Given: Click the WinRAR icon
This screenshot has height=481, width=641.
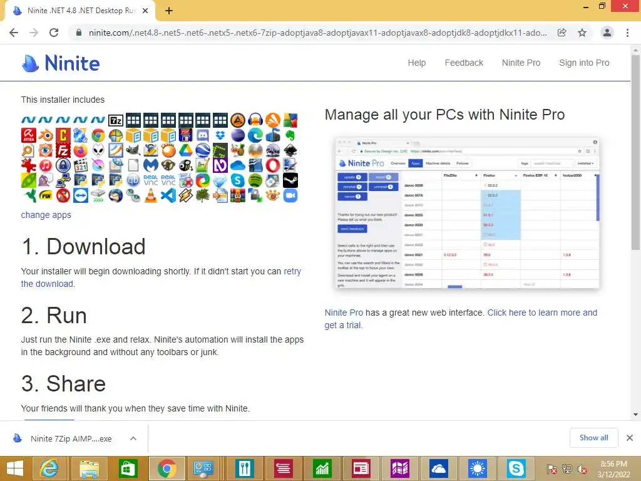Looking at the screenshot, I should click(x=237, y=195).
